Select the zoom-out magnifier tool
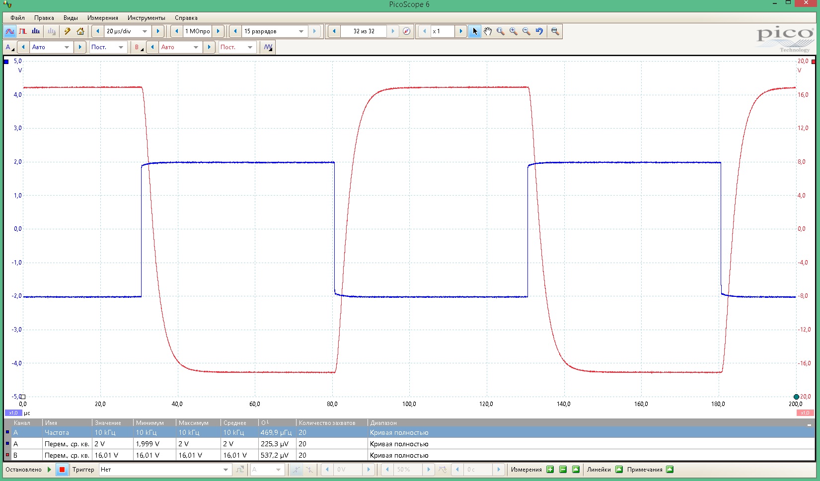 click(x=526, y=31)
